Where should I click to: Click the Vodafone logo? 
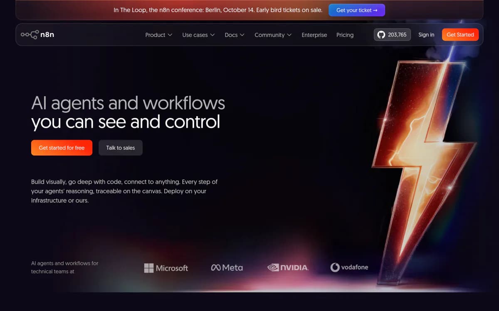pos(349,267)
